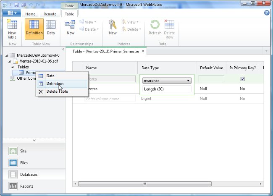The height and width of the screenshot is (196, 273).
Task: Open the Indexes Delete dropdown
Action: point(131,29)
